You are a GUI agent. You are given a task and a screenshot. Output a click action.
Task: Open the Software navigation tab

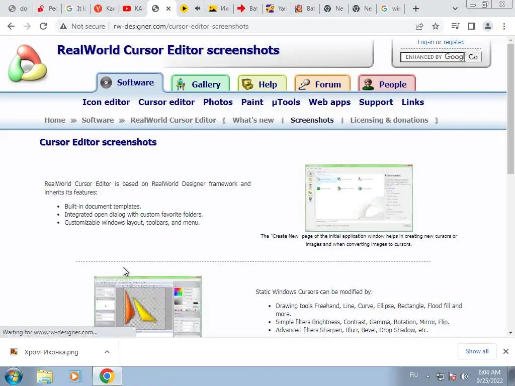130,82
